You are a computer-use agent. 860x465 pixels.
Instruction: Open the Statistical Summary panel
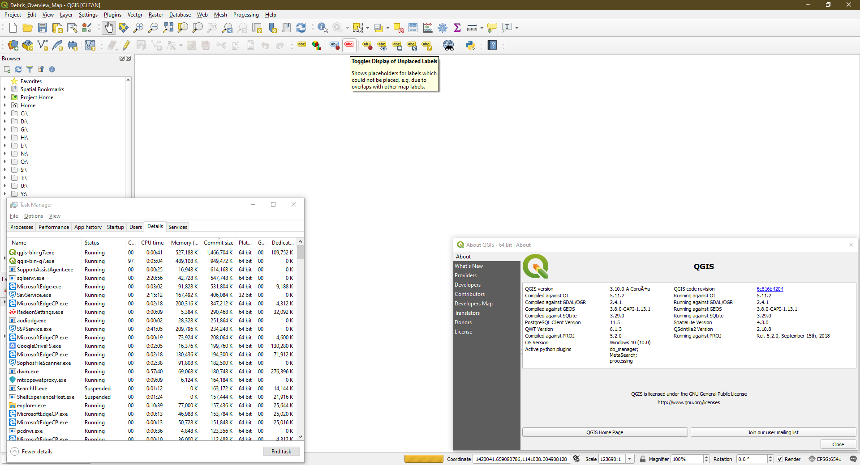pyautogui.click(x=457, y=28)
